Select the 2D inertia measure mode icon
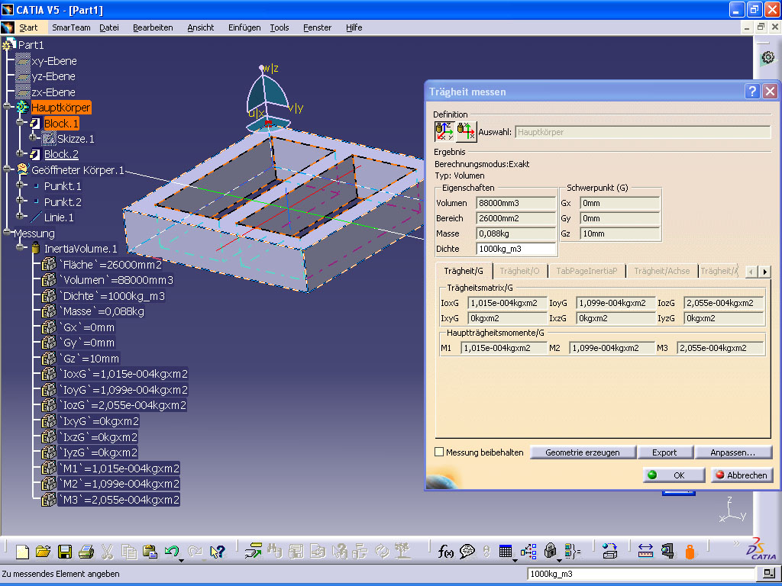 pyautogui.click(x=466, y=131)
